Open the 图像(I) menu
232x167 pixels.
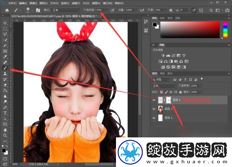(33, 3)
